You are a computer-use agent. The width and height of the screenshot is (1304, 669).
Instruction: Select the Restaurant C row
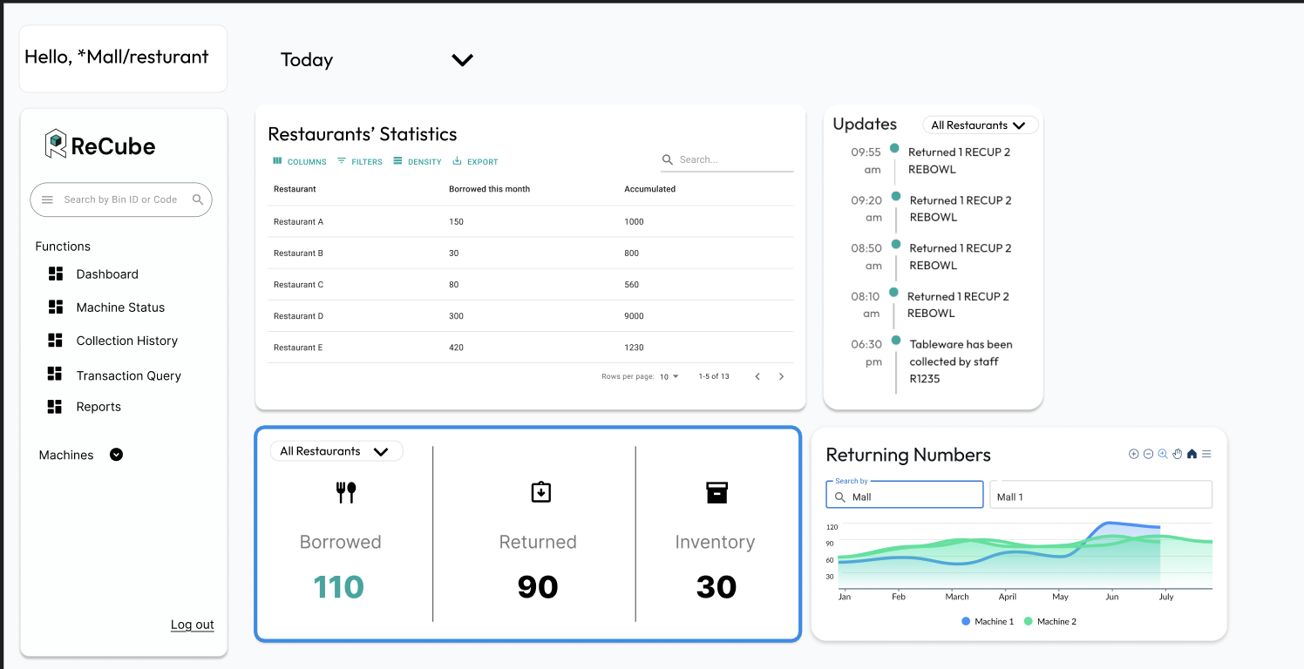(x=530, y=284)
